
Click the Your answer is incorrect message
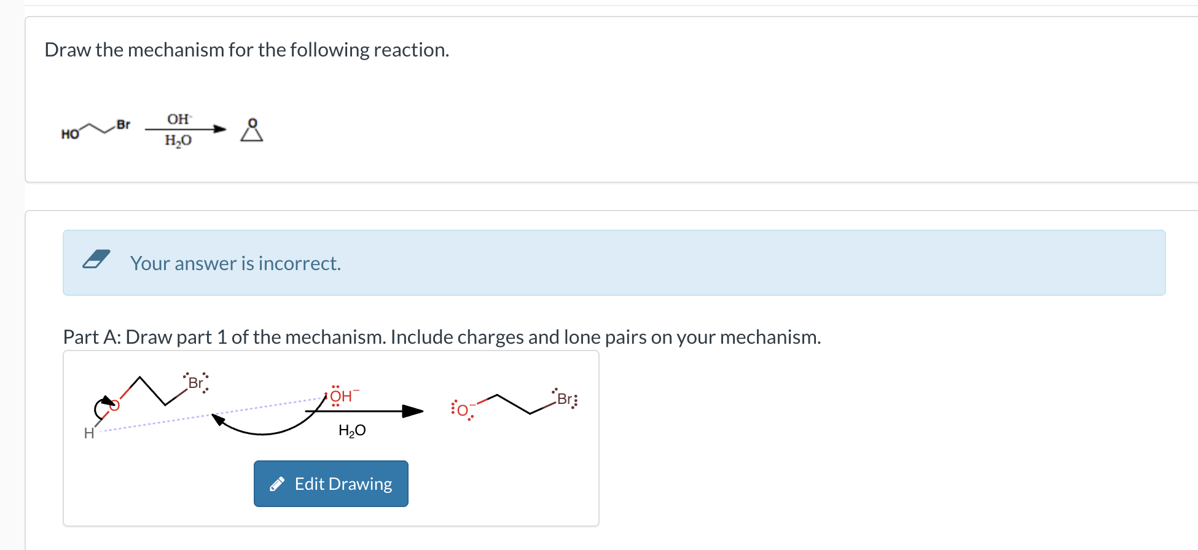(235, 263)
